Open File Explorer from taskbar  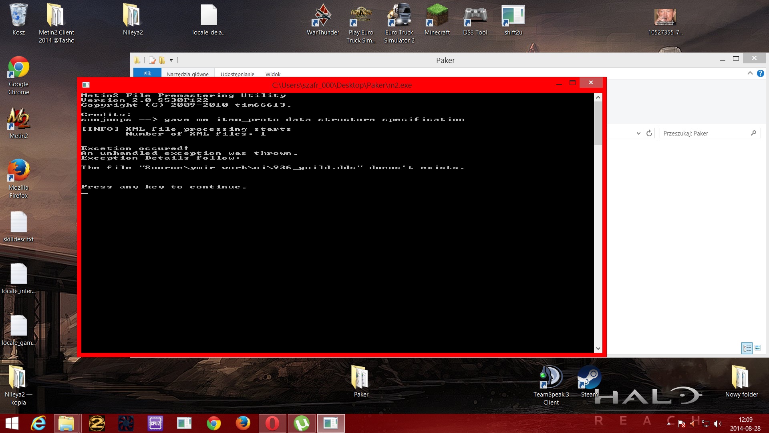[66, 423]
